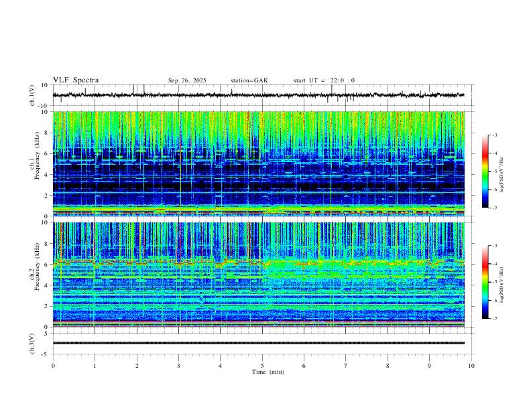531x410 pixels.
Task: Click the "VLF Spectra" title text
Action: [76, 80]
